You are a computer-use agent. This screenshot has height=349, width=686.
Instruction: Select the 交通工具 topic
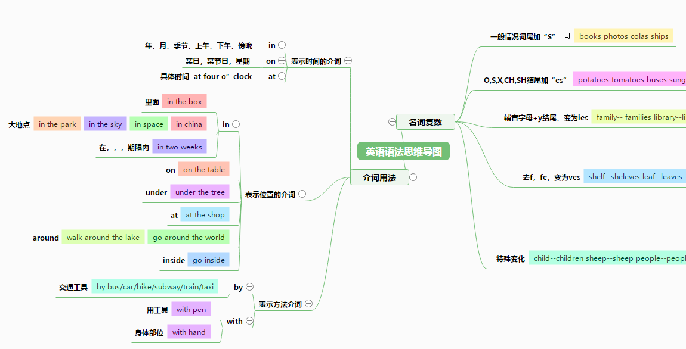pyautogui.click(x=73, y=287)
